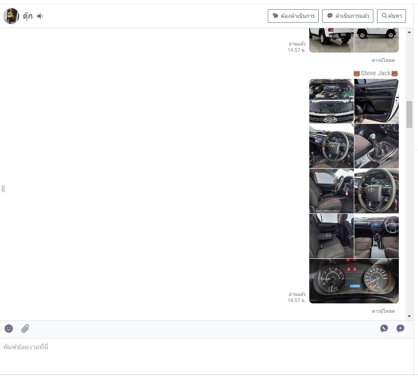Click ดาวน์โหลด under the dashboard photo

[x=383, y=311]
